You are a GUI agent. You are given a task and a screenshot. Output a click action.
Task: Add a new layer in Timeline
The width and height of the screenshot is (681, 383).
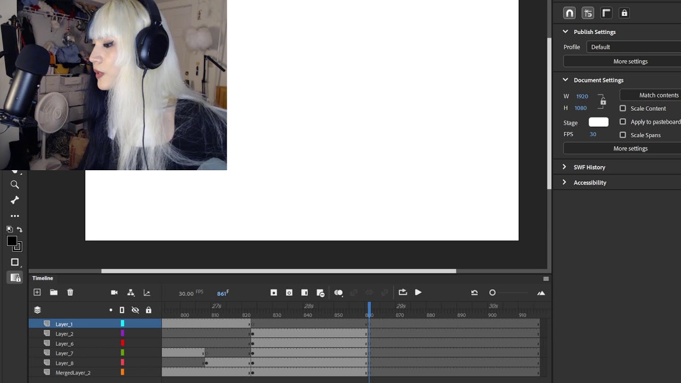37,293
